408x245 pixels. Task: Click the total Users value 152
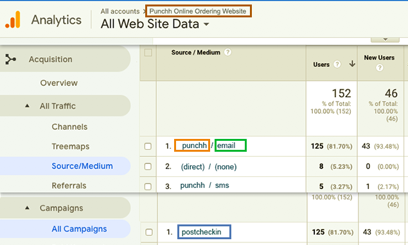point(341,93)
